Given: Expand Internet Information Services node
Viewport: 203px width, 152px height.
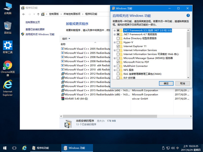Looking at the screenshot, I should tap(115, 50).
